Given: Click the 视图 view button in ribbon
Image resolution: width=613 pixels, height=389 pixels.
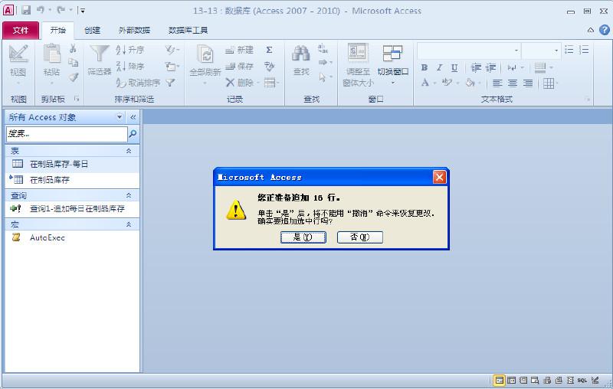Looking at the screenshot, I should (18, 63).
